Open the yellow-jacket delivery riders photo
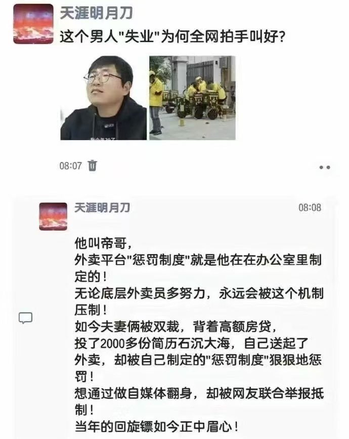 click(x=192, y=98)
